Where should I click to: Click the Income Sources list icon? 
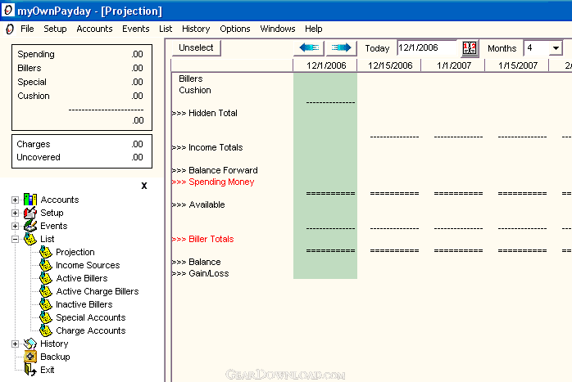coord(46,265)
